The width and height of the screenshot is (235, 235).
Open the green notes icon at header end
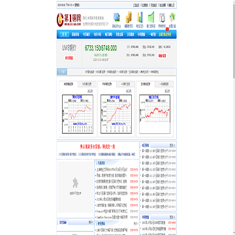[173, 18]
